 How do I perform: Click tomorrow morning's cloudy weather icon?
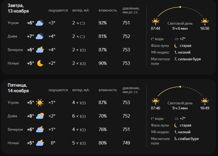click(40, 23)
